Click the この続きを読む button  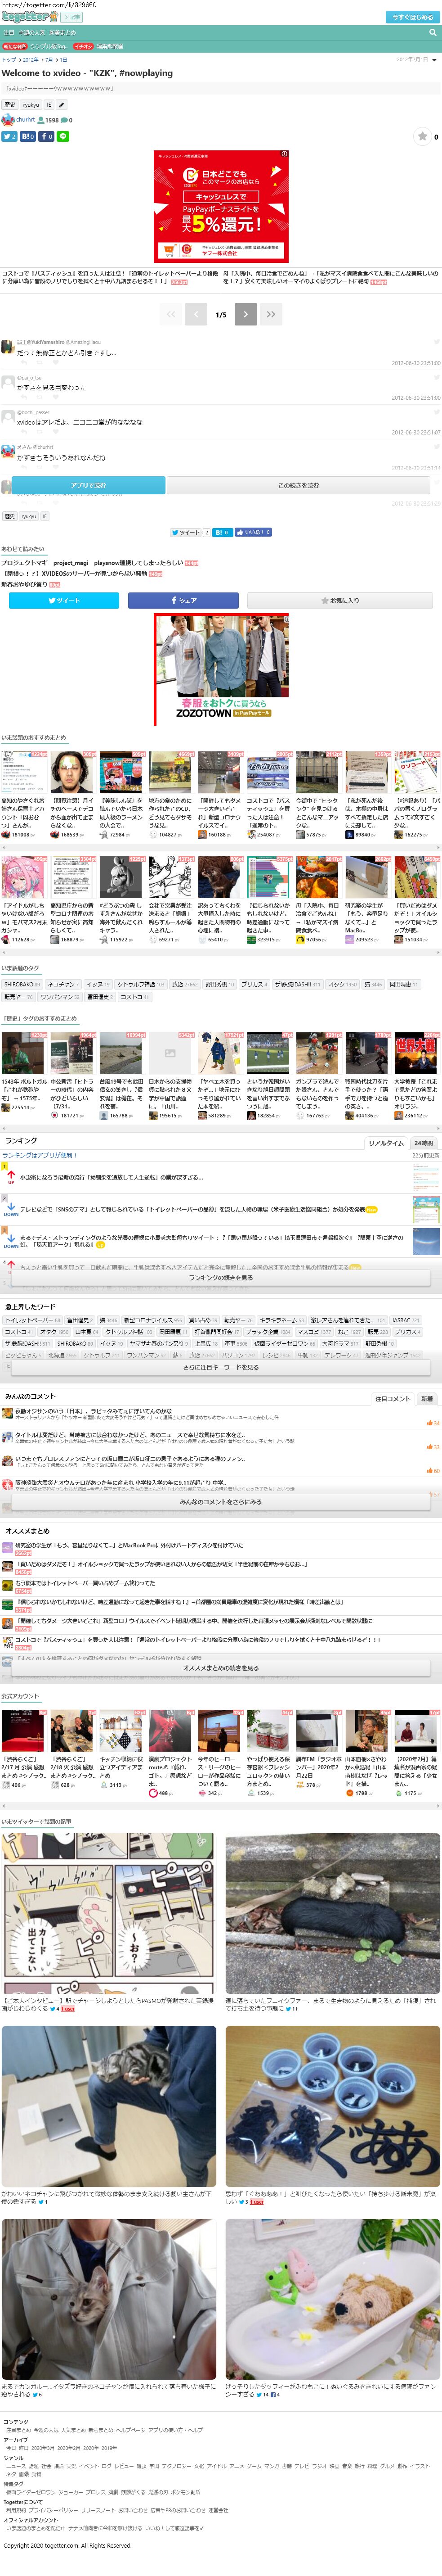coord(298,485)
